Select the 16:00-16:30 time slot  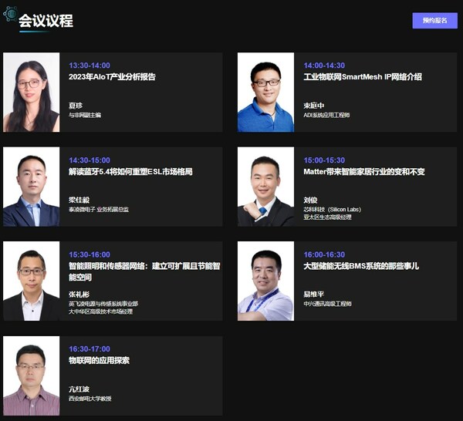coord(324,254)
